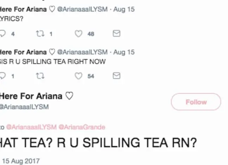This screenshot has width=228, height=165.
Task: Reply to the SPILLING TEA RIGHT NOW tweet
Action: tap(3, 76)
